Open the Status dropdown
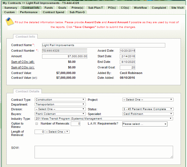The height and width of the screenshot is (167, 187). click(x=148, y=109)
